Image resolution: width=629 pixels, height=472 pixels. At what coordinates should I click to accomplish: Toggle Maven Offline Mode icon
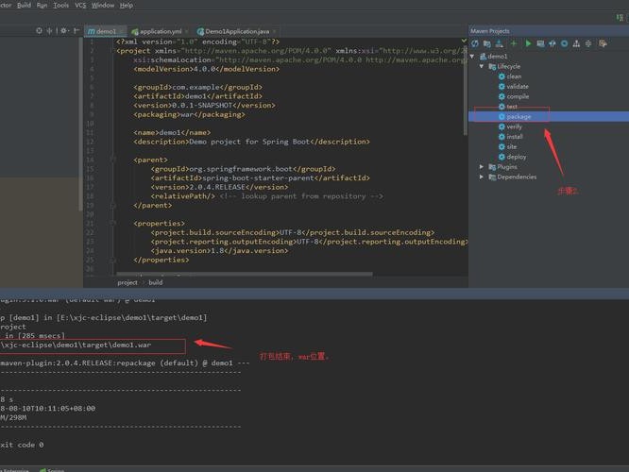pos(552,43)
